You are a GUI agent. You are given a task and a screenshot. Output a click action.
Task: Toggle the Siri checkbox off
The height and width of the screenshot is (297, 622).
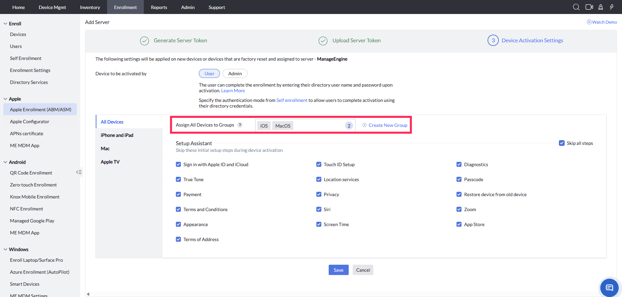319,209
